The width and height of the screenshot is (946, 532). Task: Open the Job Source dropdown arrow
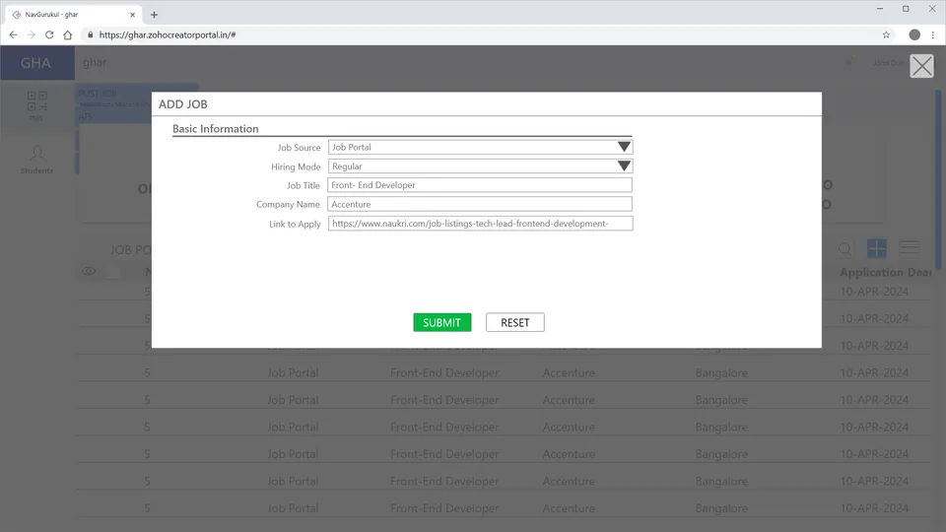(x=624, y=147)
